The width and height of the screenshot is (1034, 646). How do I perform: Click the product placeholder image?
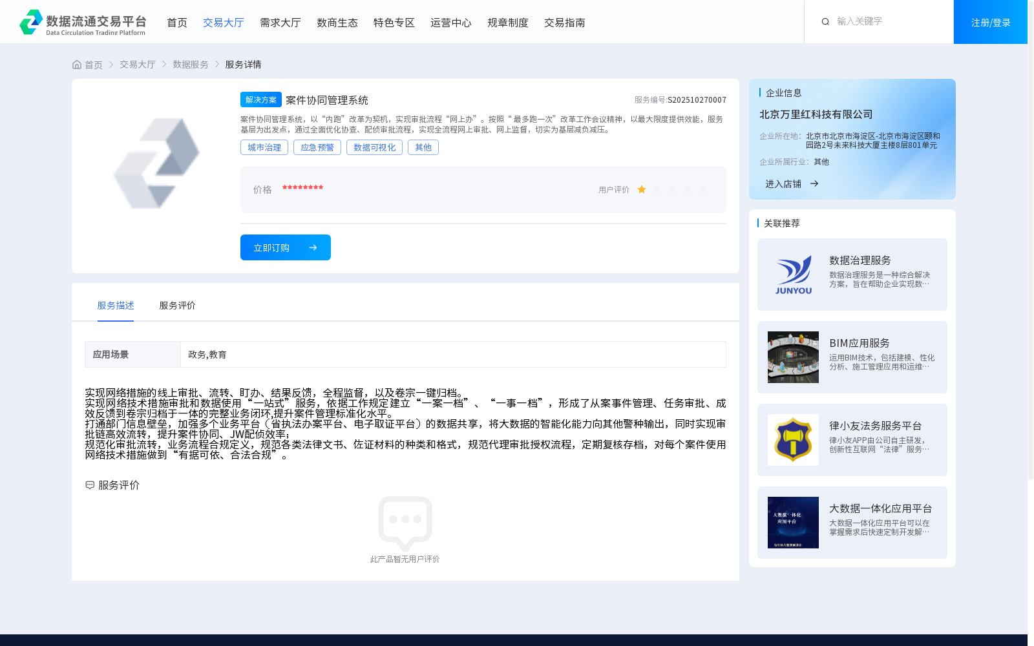(x=156, y=163)
